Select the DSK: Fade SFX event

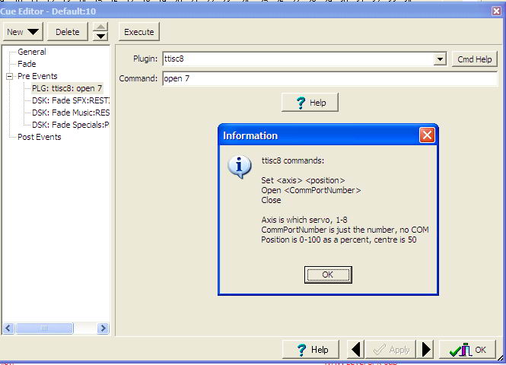pos(71,100)
